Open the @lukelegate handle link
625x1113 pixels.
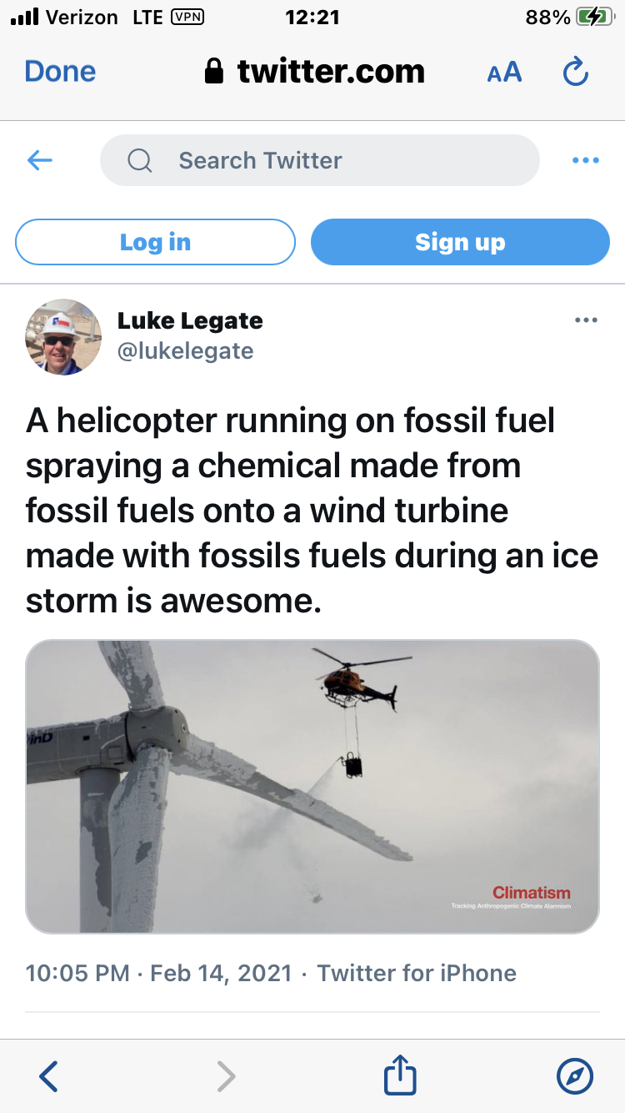185,350
